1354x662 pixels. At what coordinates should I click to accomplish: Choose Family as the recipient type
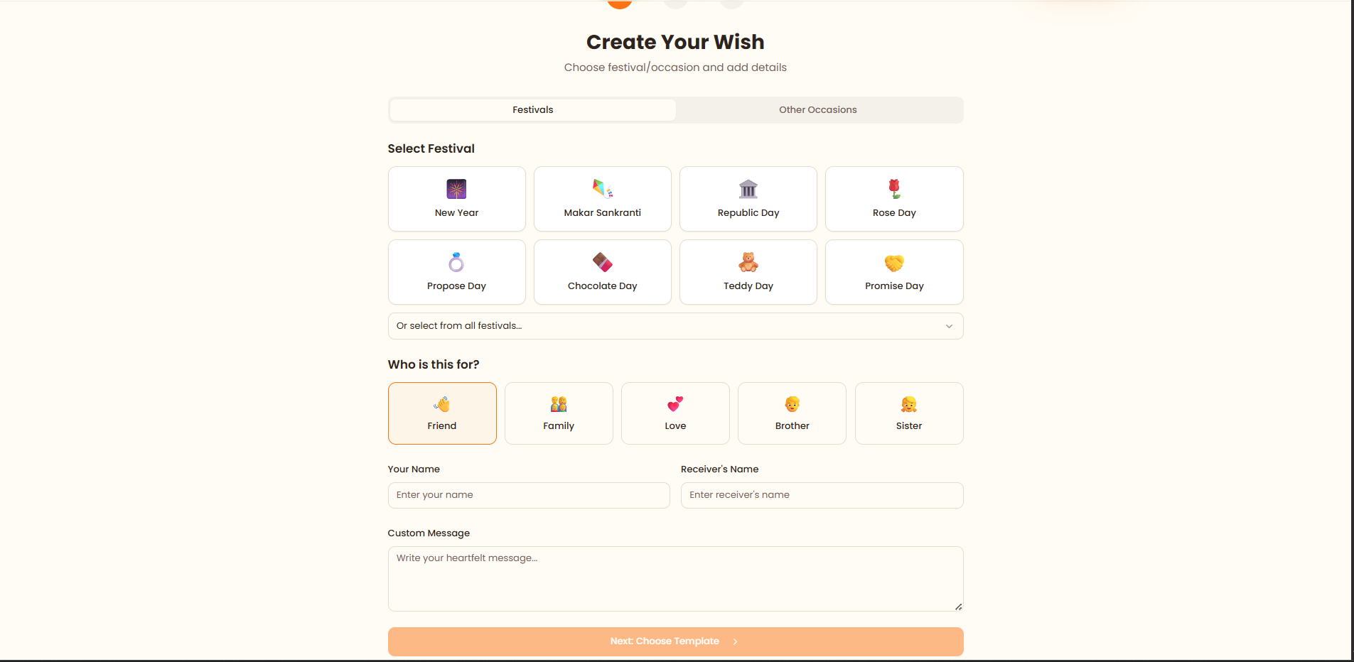pyautogui.click(x=559, y=413)
